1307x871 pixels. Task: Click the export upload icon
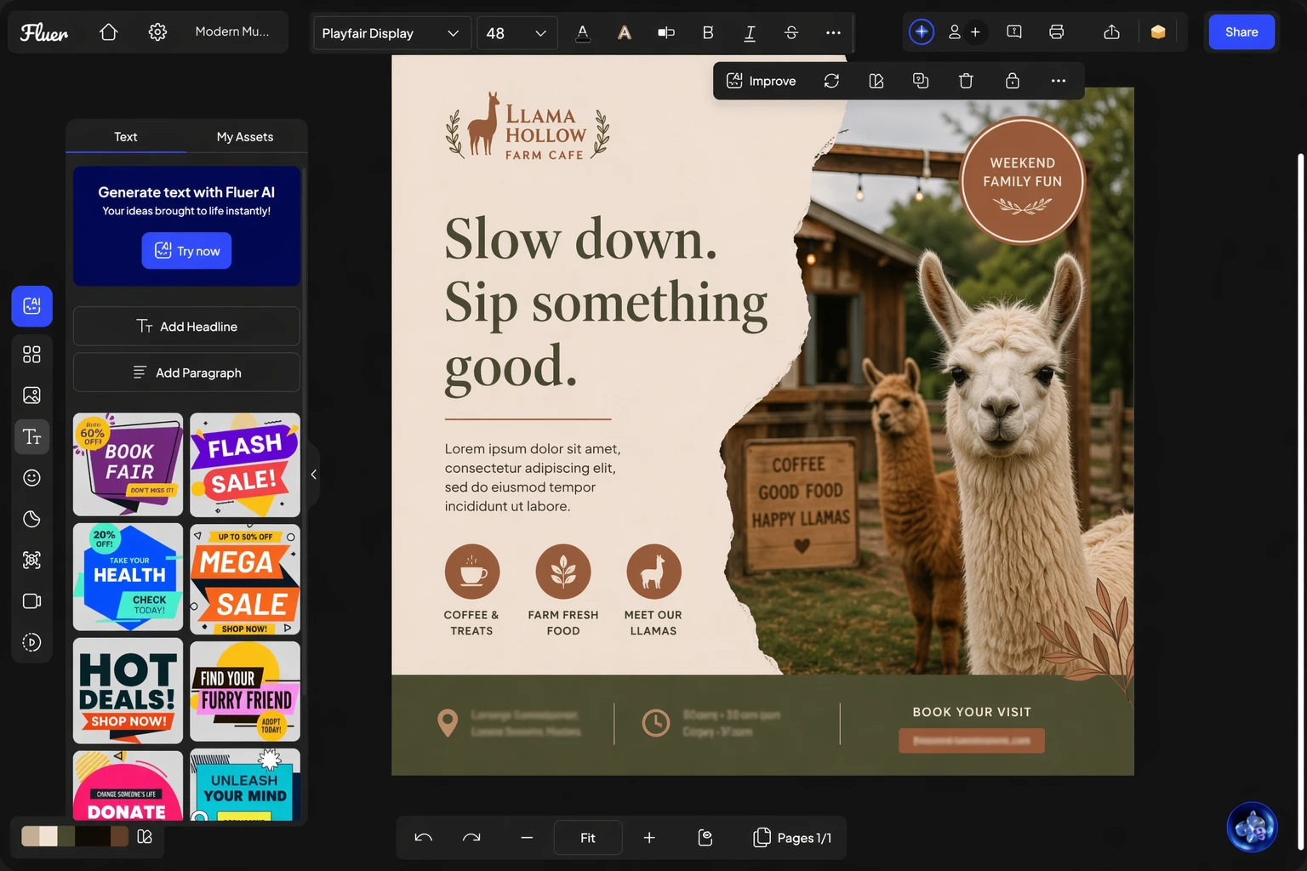point(1111,32)
